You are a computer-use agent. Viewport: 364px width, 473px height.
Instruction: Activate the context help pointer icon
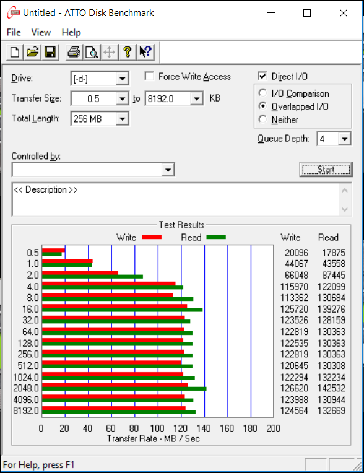coord(145,52)
